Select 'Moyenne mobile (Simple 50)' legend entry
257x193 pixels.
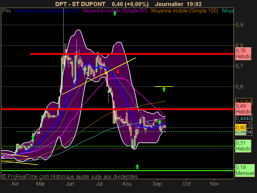115,11
